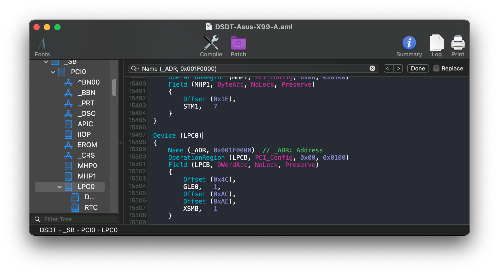Image resolution: width=499 pixels, height=274 pixels.
Task: Click the Compile tool icon
Action: (211, 43)
